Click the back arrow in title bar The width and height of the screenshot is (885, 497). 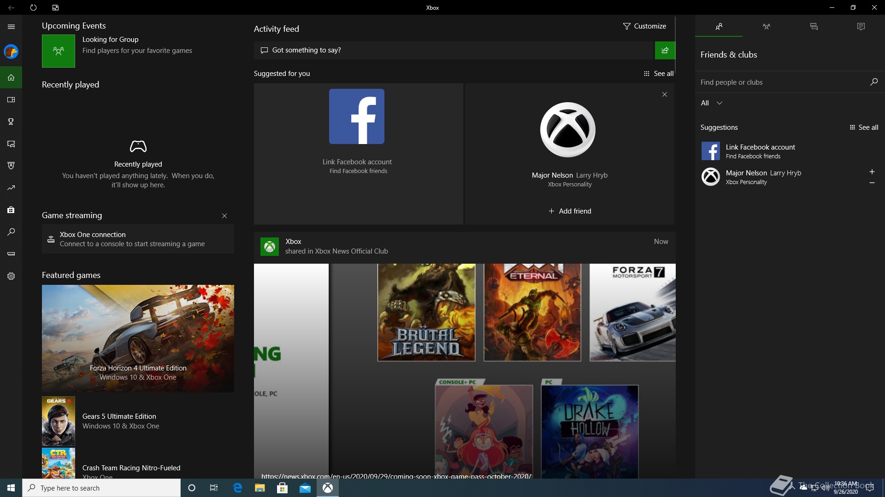click(11, 7)
